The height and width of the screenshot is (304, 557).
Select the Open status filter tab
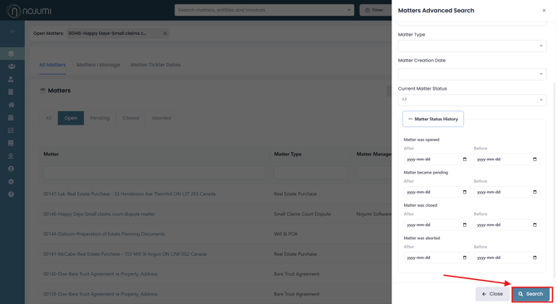[x=71, y=118]
